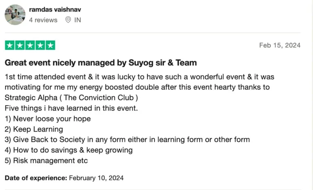The width and height of the screenshot is (313, 190).
Task: Click the '1st time attended event' paragraph line
Action: [x=139, y=77]
